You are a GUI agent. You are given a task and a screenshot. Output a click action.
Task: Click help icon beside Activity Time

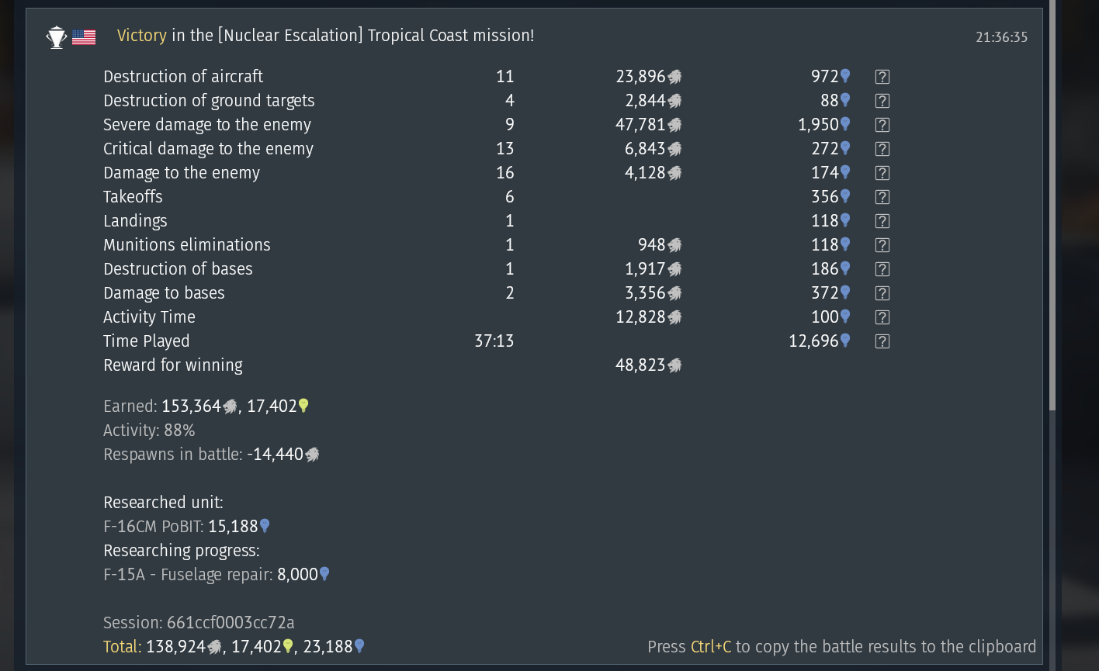(882, 317)
